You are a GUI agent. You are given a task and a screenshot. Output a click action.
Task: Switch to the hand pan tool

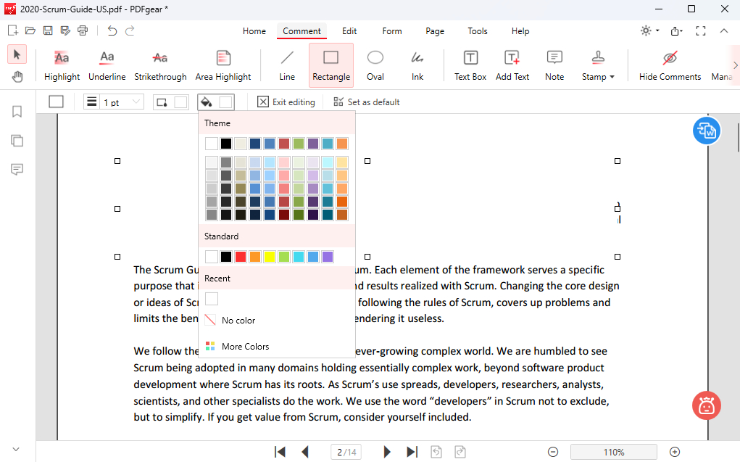pyautogui.click(x=17, y=77)
